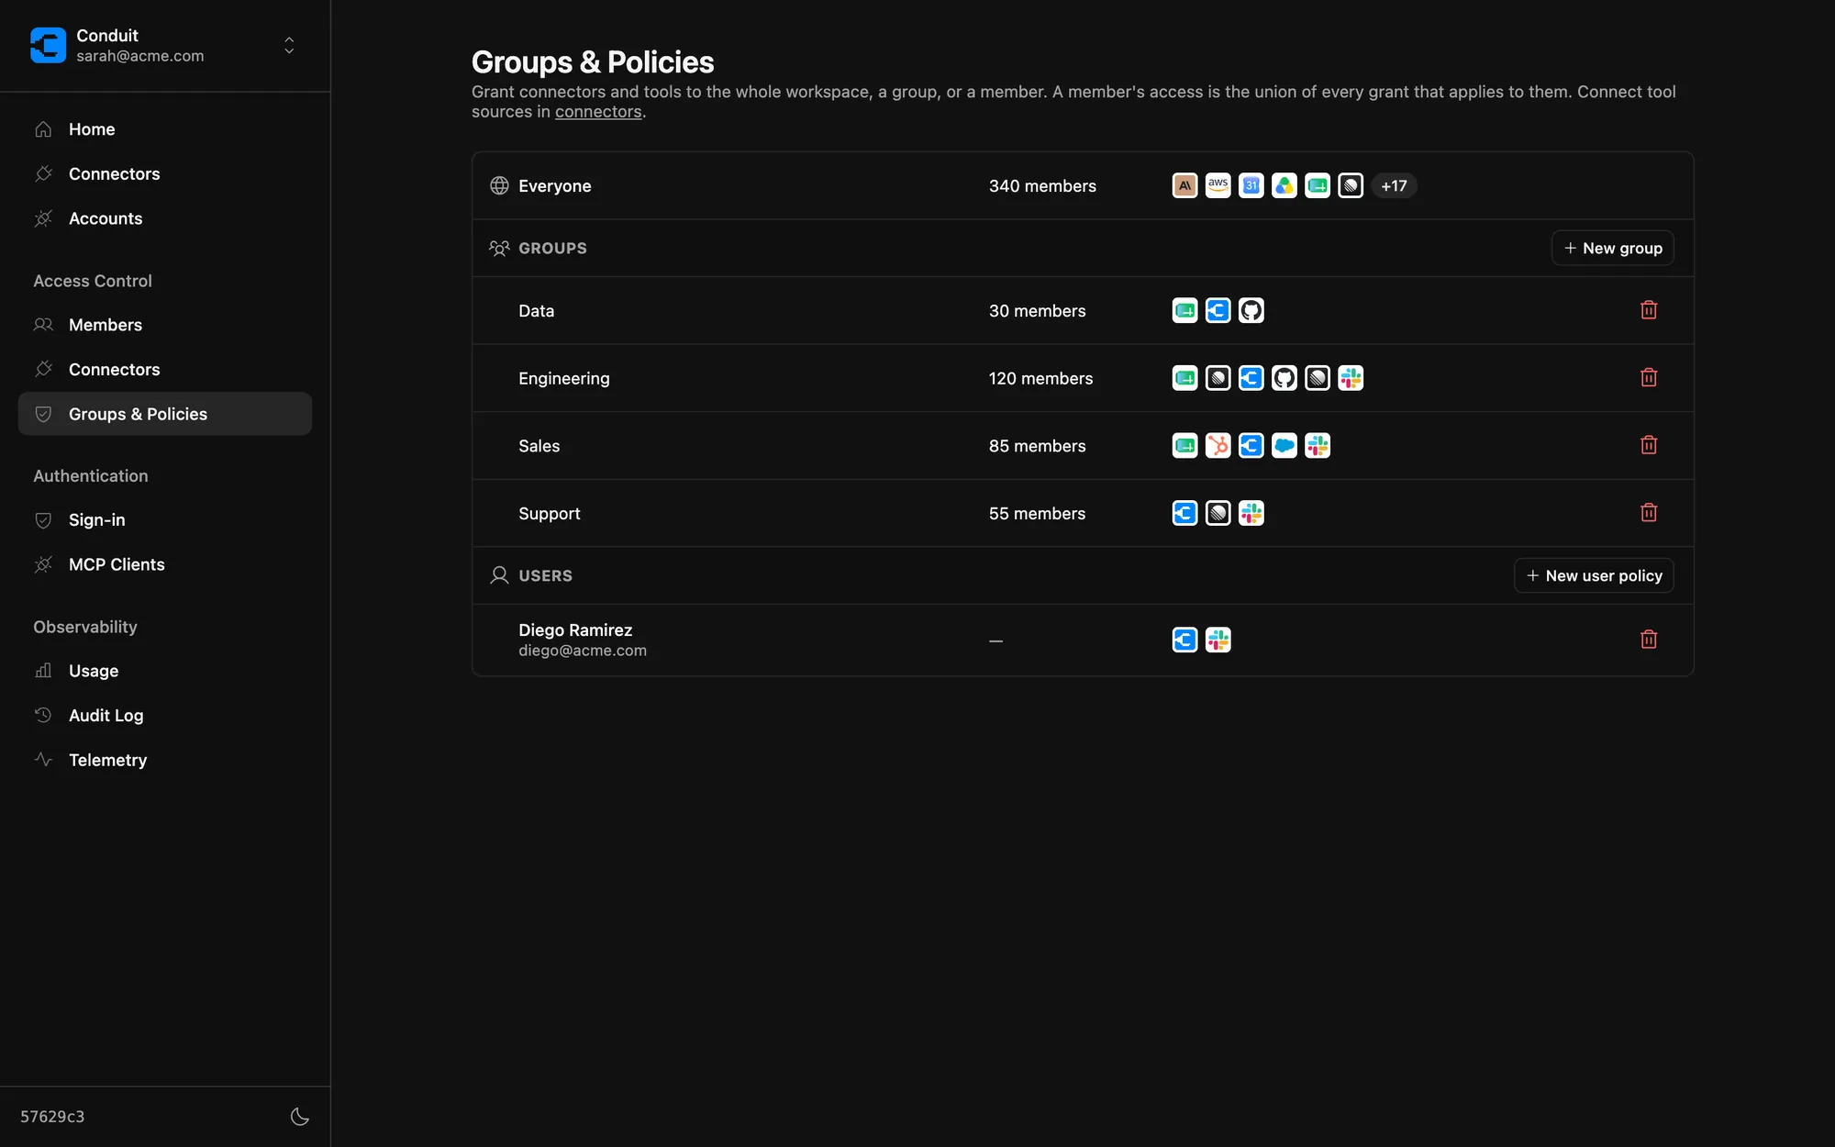Open the Support group row

pyautogui.click(x=1083, y=513)
